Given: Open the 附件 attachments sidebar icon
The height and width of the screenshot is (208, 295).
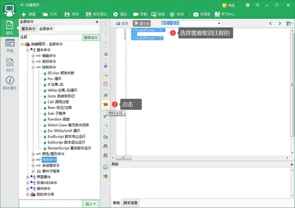Looking at the screenshot, I should tap(10, 65).
